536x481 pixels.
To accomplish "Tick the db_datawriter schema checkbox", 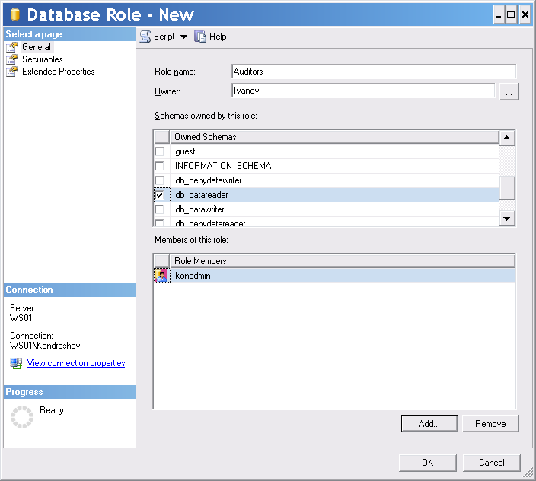I will tap(160, 209).
